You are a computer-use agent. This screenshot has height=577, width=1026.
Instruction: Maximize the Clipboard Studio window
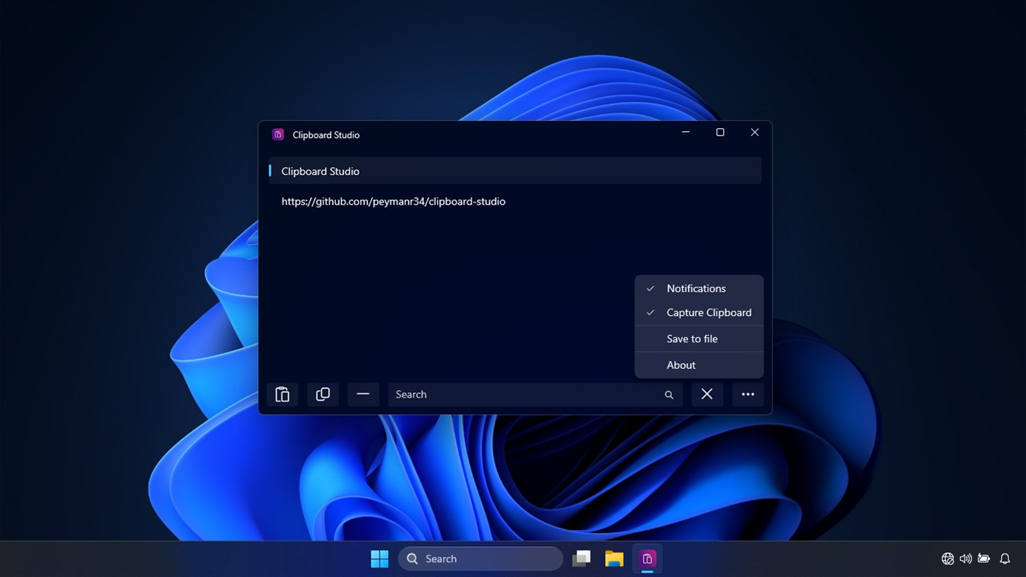coord(720,133)
